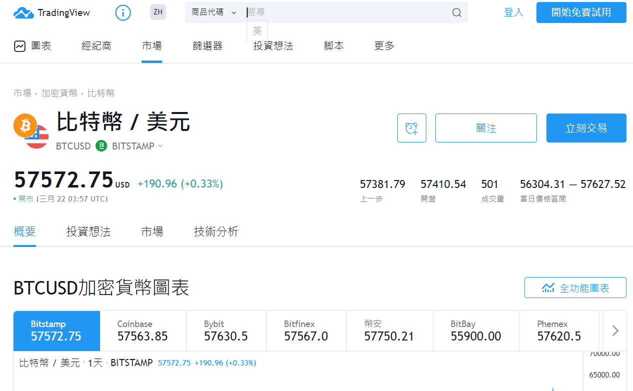Select the Coinbase 57563.85 exchange tab
633x391 pixels.
tap(143, 331)
